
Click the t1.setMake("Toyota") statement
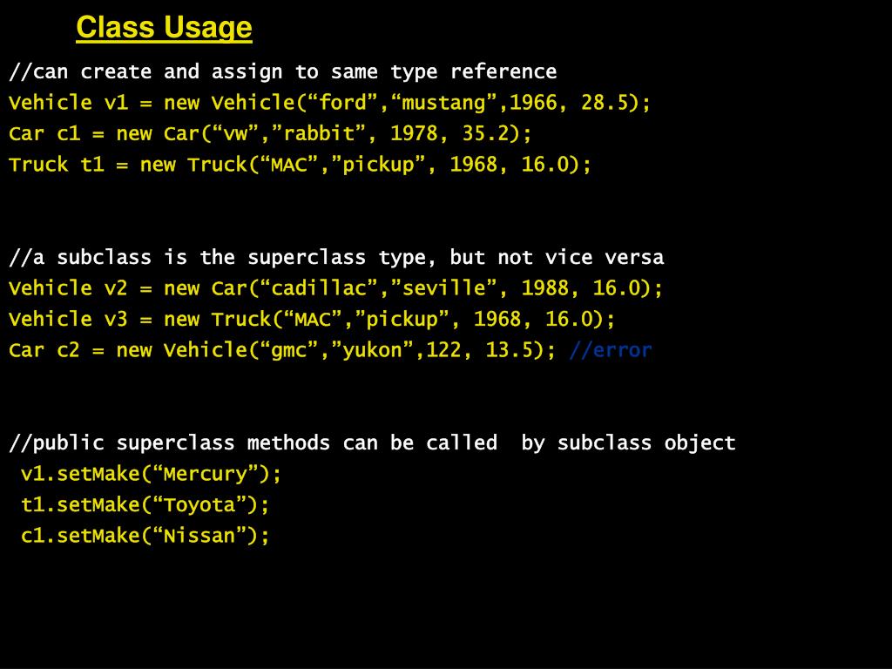pos(145,504)
